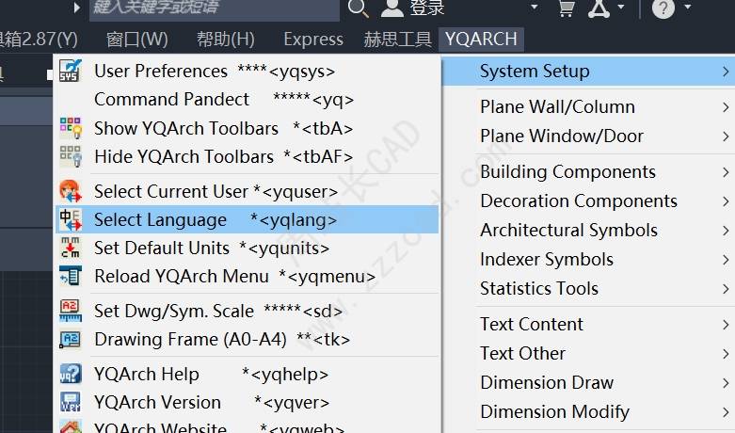Viewport: 735px width, 433px height.
Task: Open the help question mark icon
Action: 663,8
